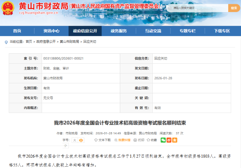
Task: Open the 政务服务 navigation tab
Action: [x=119, y=31]
